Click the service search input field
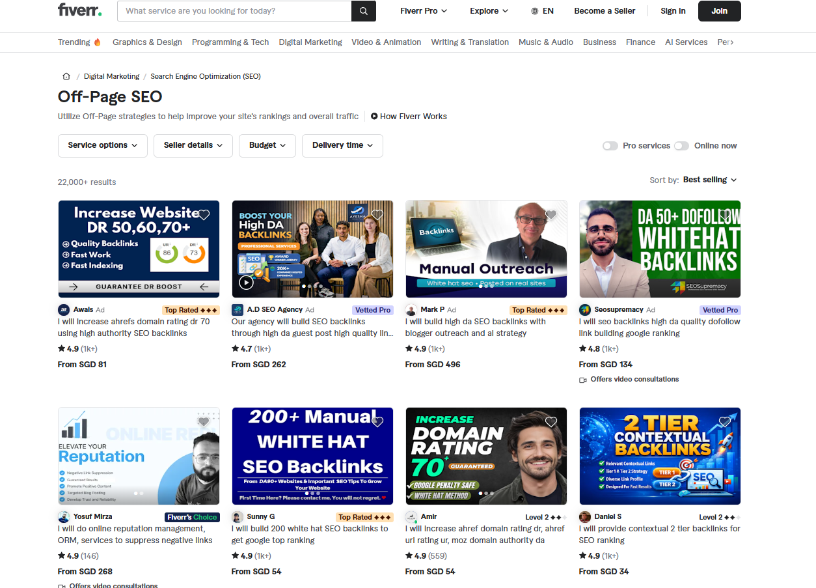Screen dimensions: 816x588 point(234,11)
